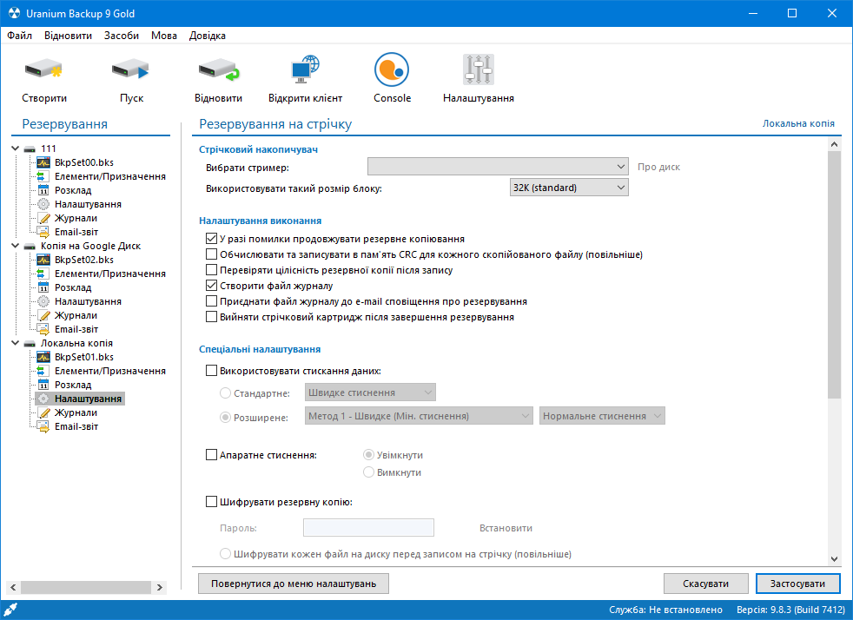Enable Використовувати стискання даних checkbox
The height and width of the screenshot is (620, 853).
tap(212, 371)
